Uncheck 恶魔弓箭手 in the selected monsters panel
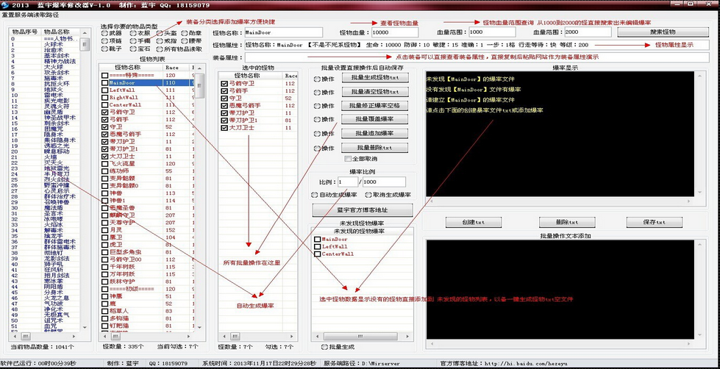The width and height of the screenshot is (720, 369). pos(224,106)
